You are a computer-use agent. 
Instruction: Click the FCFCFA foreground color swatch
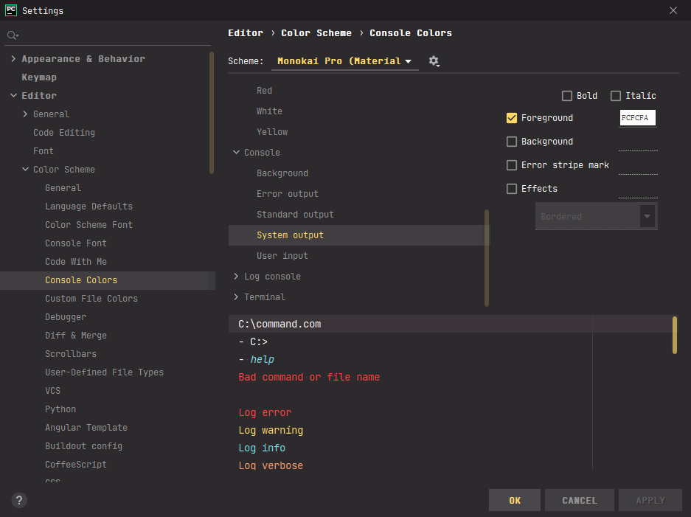click(x=636, y=117)
